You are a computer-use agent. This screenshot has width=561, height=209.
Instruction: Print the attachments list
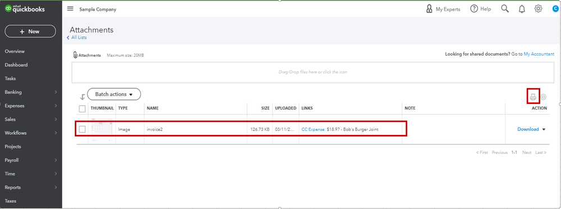[533, 97]
